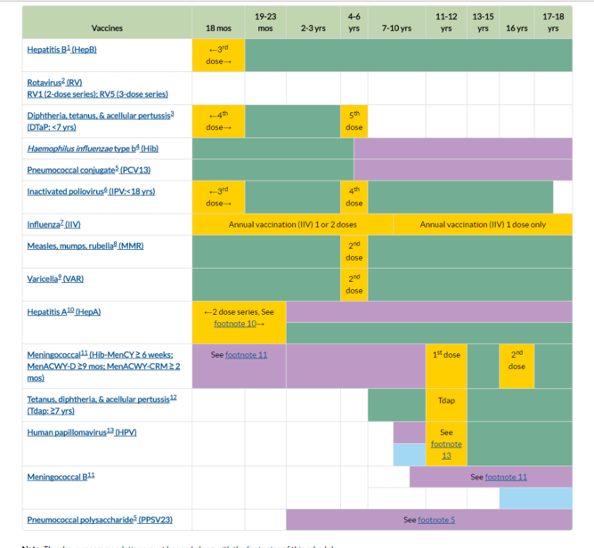The image size is (594, 548).
Task: Open the Haemophilus influenzae type b (Hib) link
Action: [x=93, y=149]
